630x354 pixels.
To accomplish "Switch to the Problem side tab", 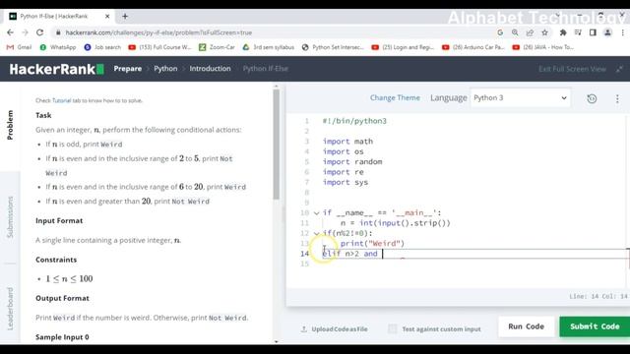I will coord(10,125).
